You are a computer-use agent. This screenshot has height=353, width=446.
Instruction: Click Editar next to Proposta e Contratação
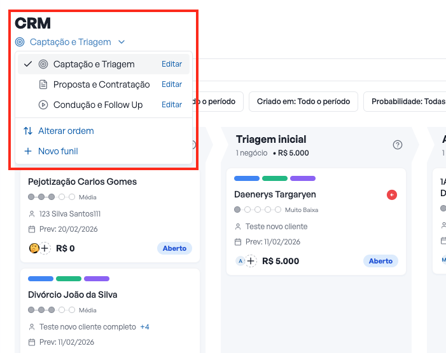pyautogui.click(x=172, y=84)
